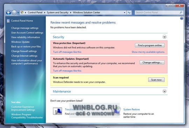The image size is (189, 128).
Task: Click the grayed-out Forward arrow button
Action: 14,13
